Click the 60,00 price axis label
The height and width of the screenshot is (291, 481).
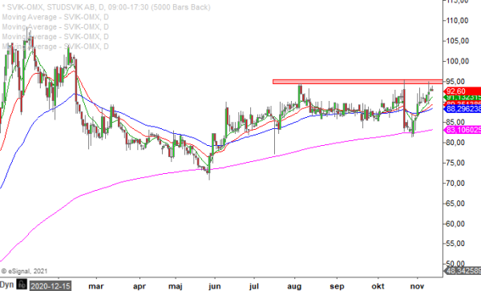point(455,224)
